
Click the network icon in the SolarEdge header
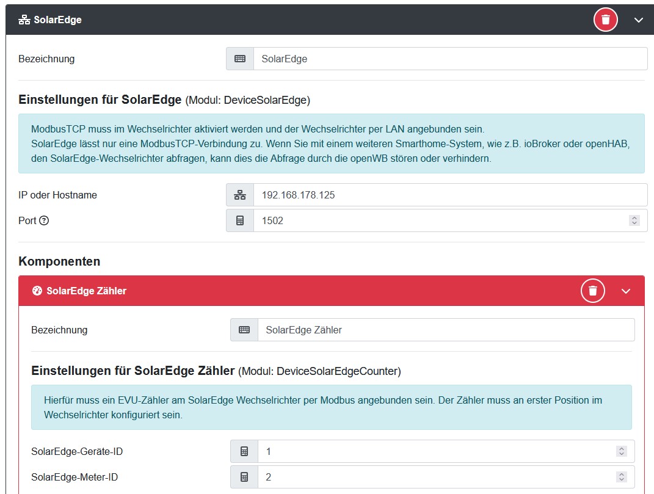click(24, 20)
